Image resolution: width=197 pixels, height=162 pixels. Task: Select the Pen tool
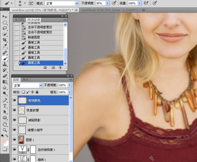(5, 100)
